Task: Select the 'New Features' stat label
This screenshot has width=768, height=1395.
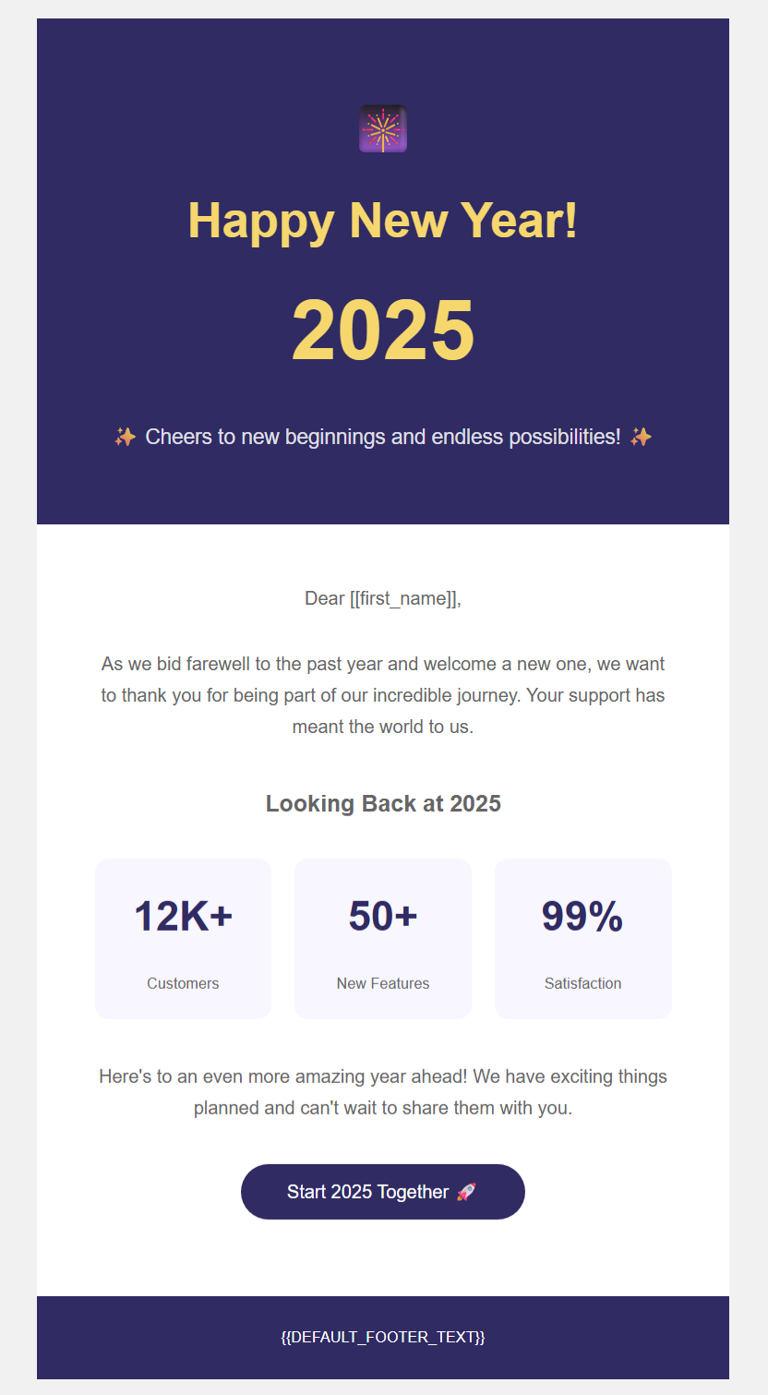Action: [383, 983]
